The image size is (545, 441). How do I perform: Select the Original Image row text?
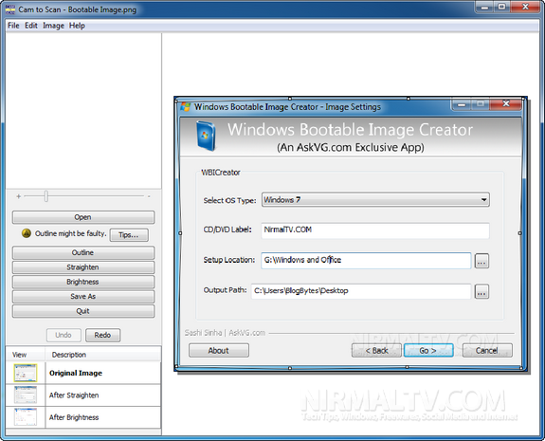pyautogui.click(x=76, y=373)
